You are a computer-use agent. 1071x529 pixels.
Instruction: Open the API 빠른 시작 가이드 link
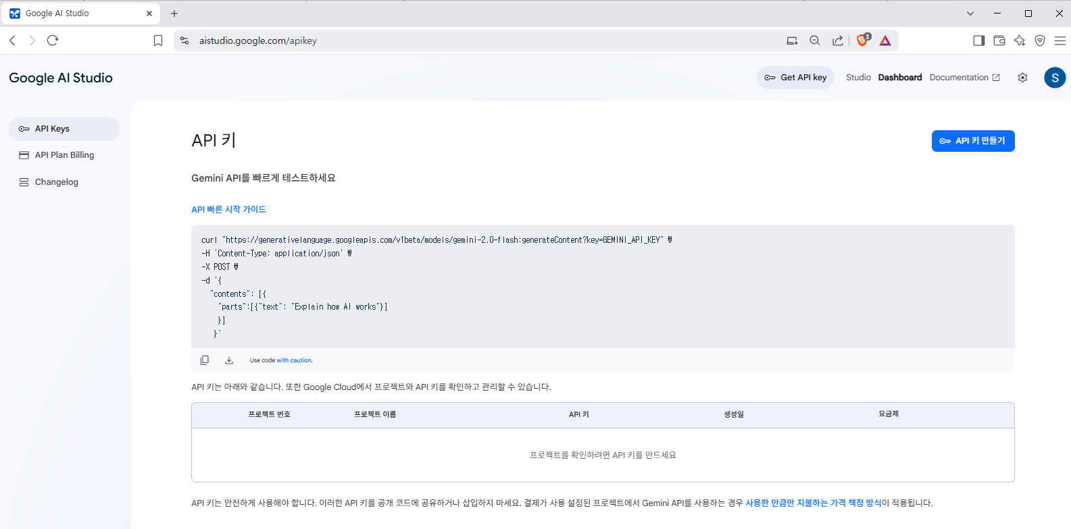[228, 209]
